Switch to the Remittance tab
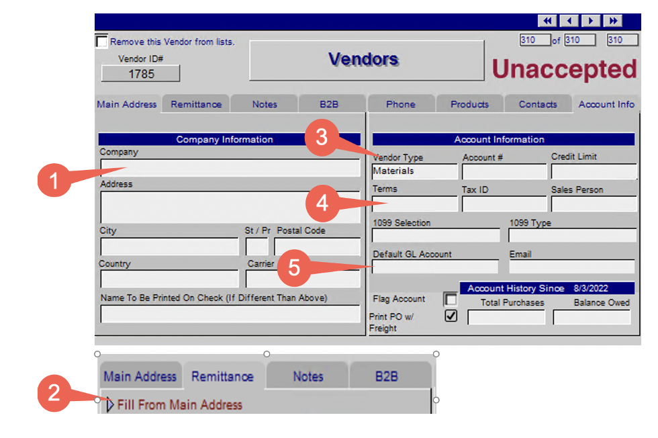The width and height of the screenshot is (658, 438). pos(196,104)
